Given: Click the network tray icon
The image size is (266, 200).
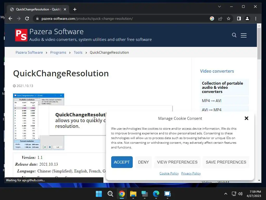Looking at the screenshot, I should click(234, 194).
